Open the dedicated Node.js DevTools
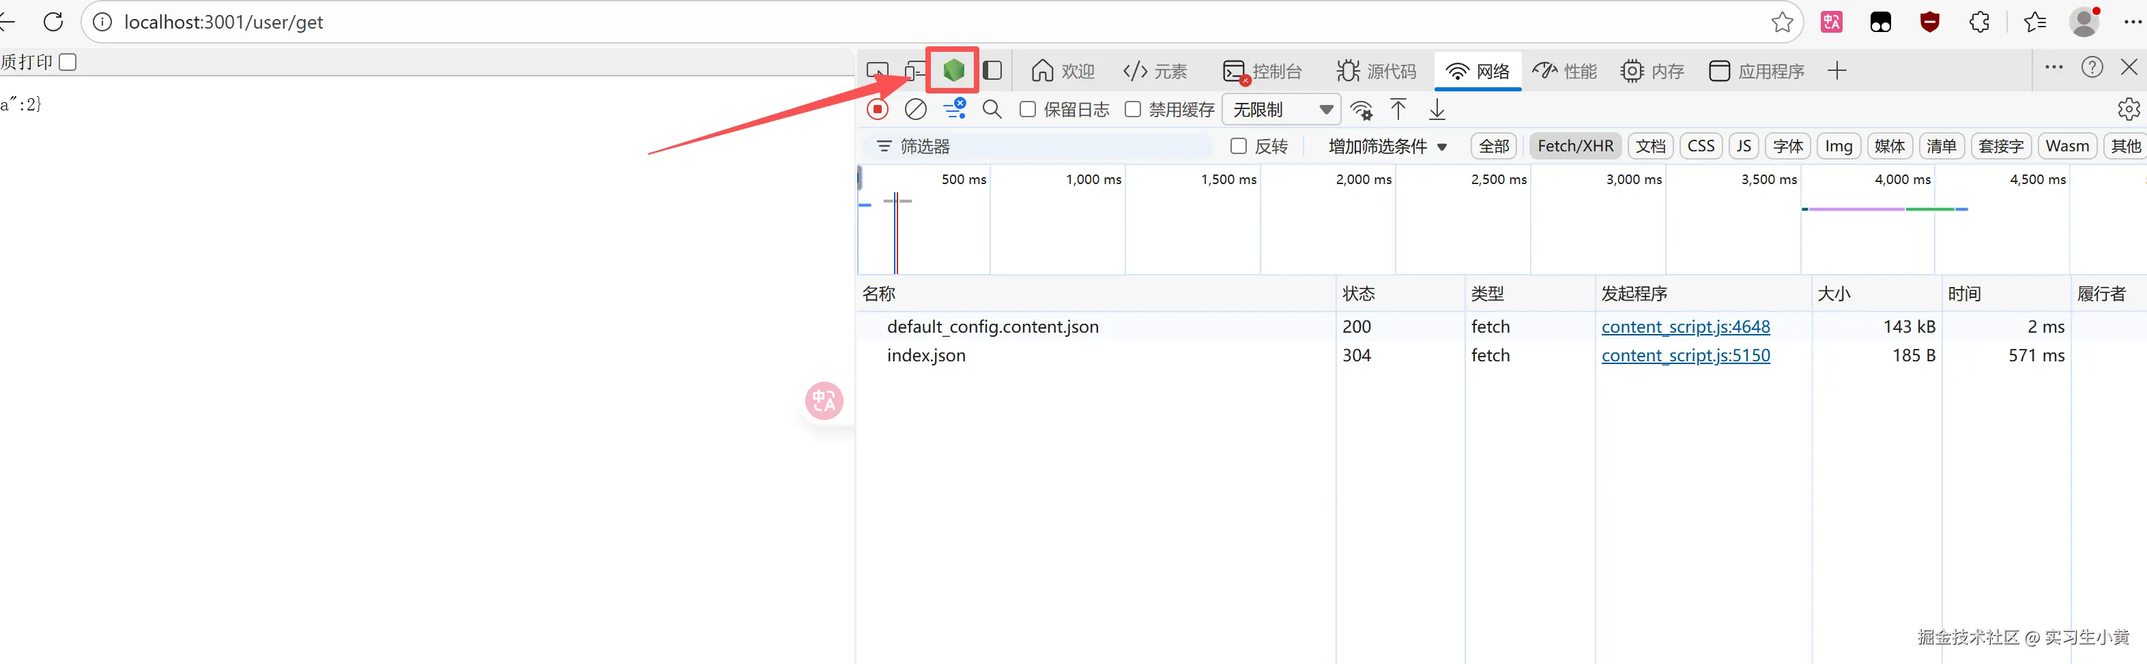The image size is (2147, 664). pos(953,71)
